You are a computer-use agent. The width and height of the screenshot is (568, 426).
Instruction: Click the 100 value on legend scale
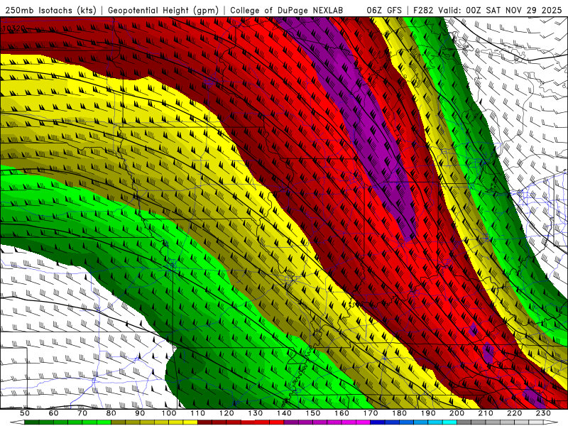tap(169, 413)
